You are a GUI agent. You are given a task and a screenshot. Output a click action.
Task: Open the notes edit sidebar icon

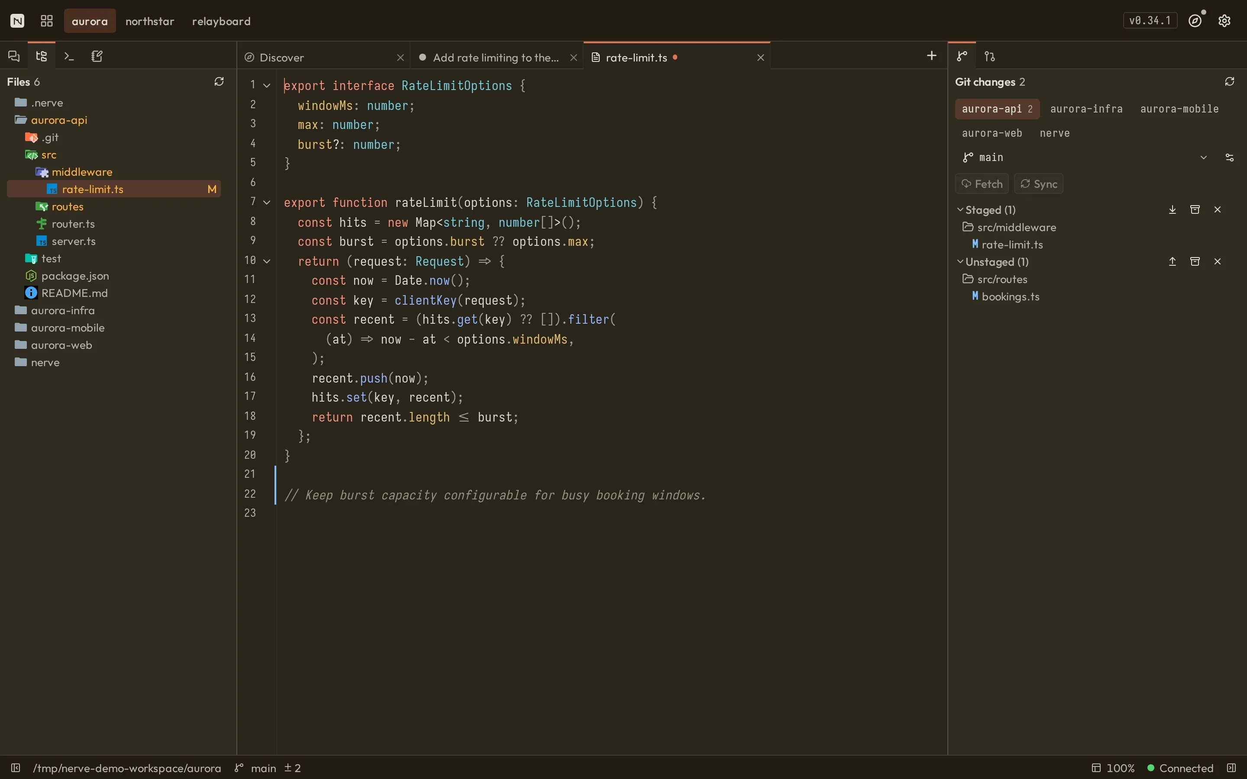point(97,56)
